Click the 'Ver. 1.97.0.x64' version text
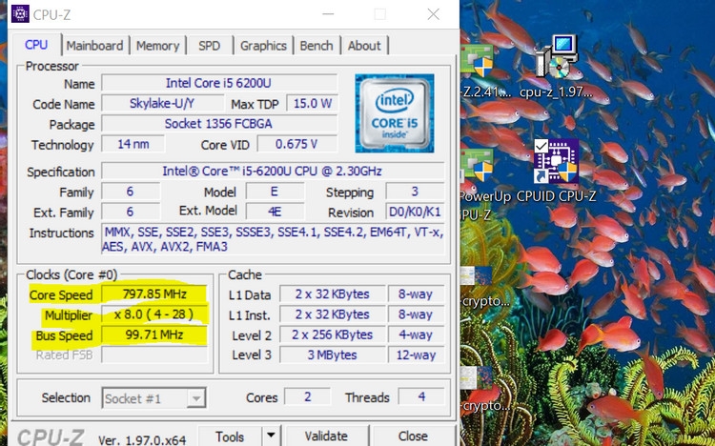 [142, 440]
